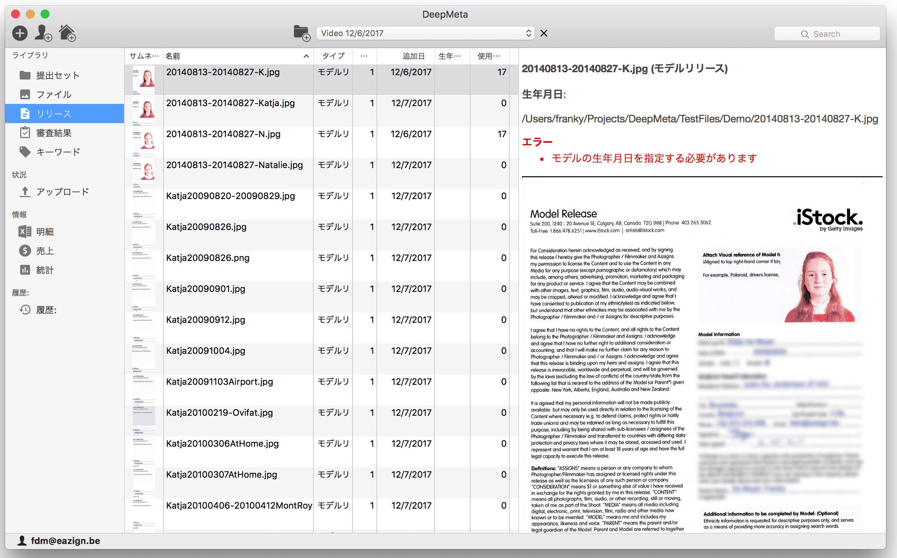Select row 20140813-20140827-Natalie.jpg
The width and height of the screenshot is (897, 558).
[x=321, y=173]
